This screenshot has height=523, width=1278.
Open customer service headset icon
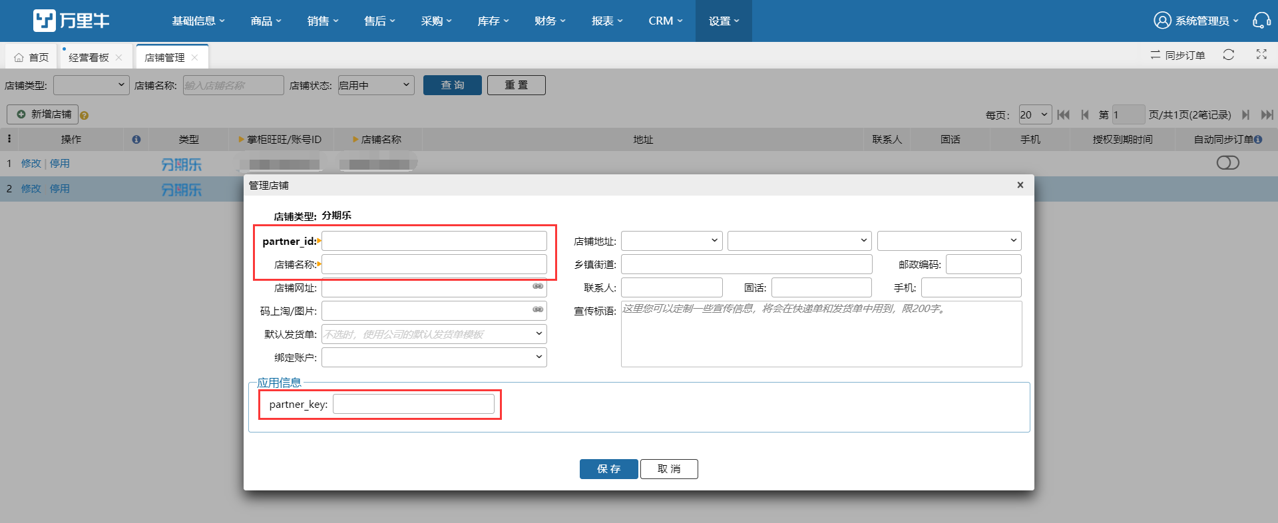click(1261, 21)
